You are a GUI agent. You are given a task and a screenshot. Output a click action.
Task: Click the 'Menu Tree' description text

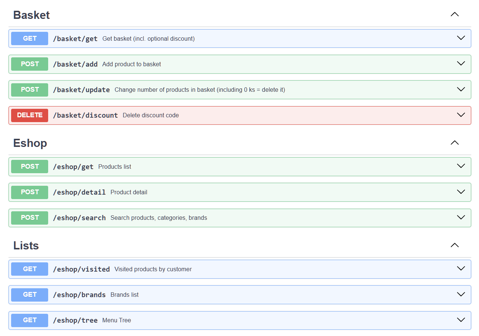click(117, 320)
